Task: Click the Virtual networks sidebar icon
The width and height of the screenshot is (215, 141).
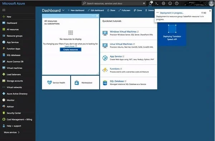Action: [x=4, y=87]
